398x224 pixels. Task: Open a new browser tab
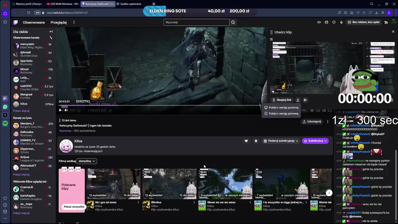tap(154, 4)
